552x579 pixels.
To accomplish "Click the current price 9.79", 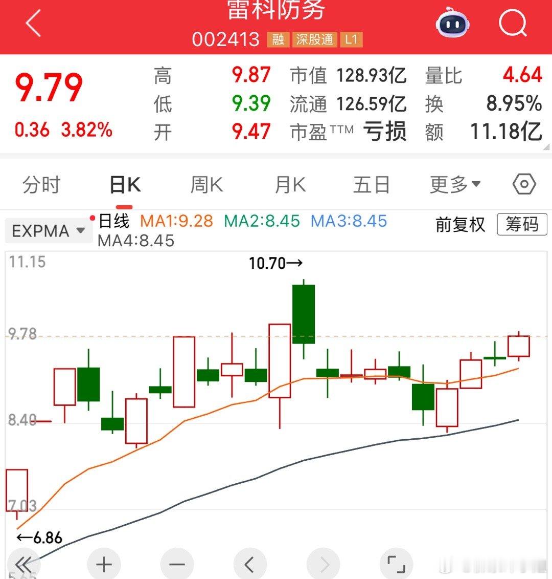I will coord(49,87).
